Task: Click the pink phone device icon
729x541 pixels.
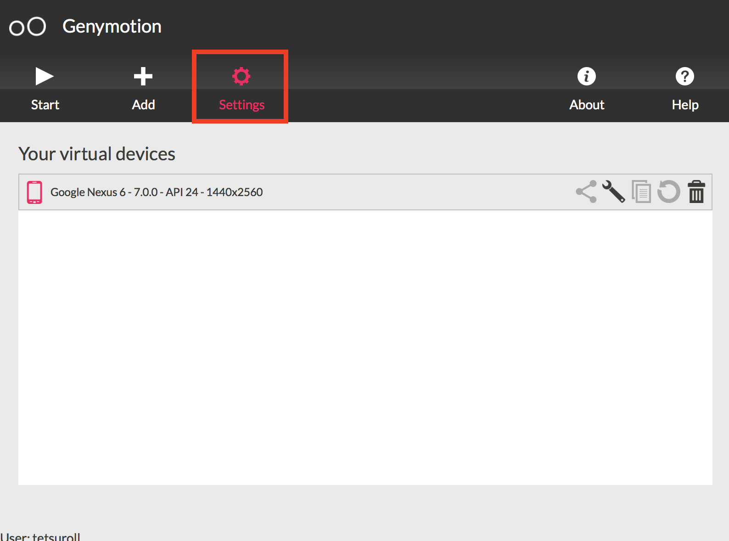Action: pos(34,192)
